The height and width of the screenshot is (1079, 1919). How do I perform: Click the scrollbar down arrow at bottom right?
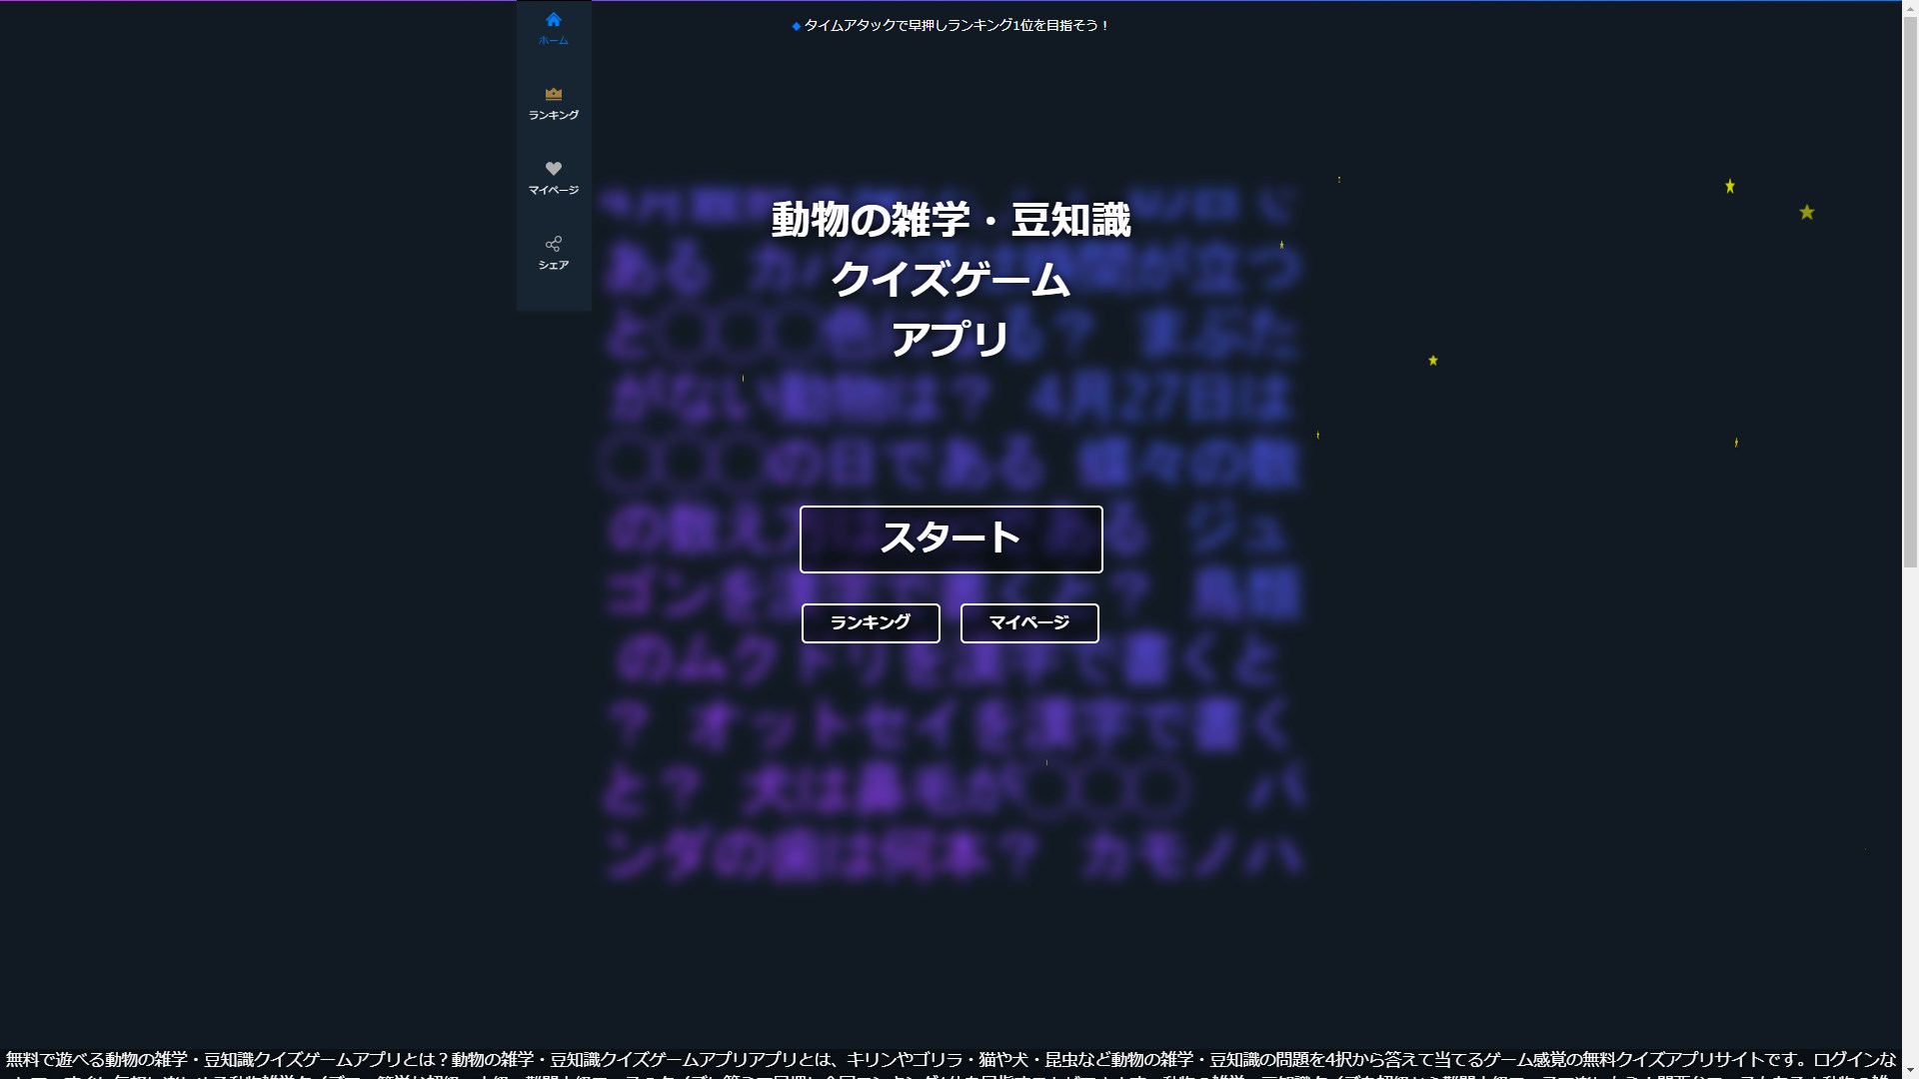pyautogui.click(x=1910, y=1071)
